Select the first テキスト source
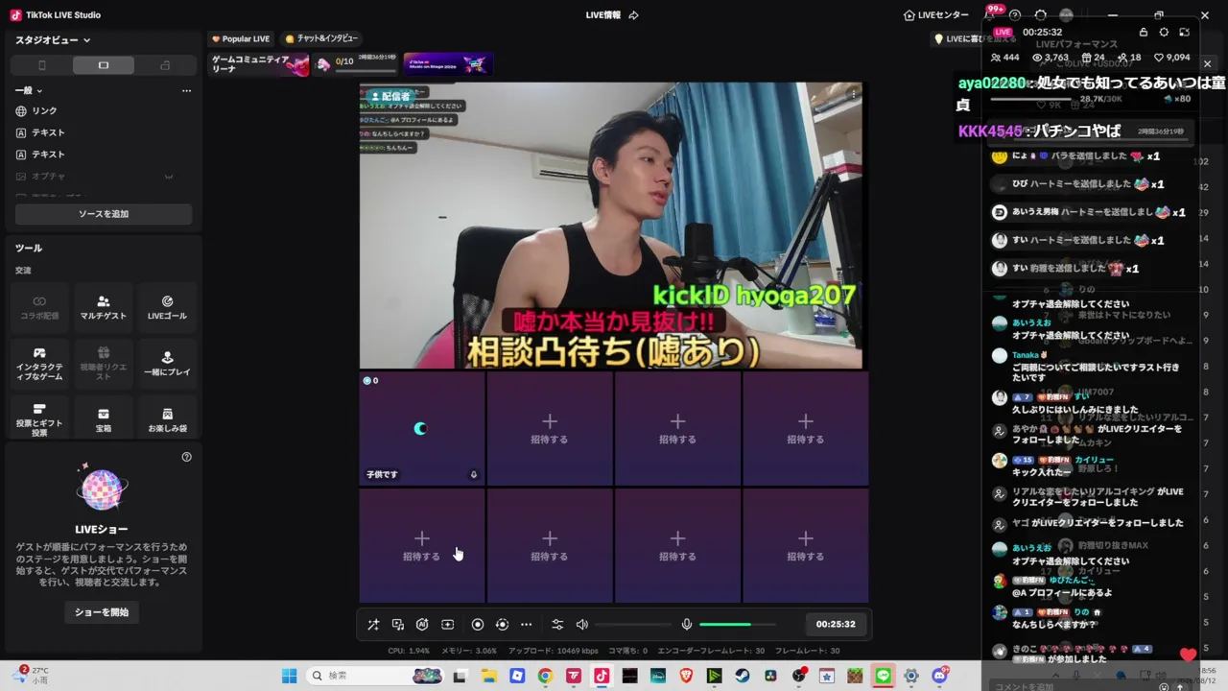Image resolution: width=1228 pixels, height=691 pixels. (x=103, y=132)
